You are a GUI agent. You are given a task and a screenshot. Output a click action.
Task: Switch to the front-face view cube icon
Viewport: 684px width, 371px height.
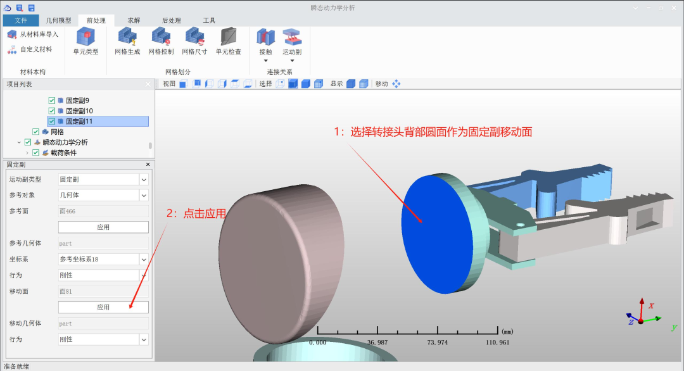point(183,84)
